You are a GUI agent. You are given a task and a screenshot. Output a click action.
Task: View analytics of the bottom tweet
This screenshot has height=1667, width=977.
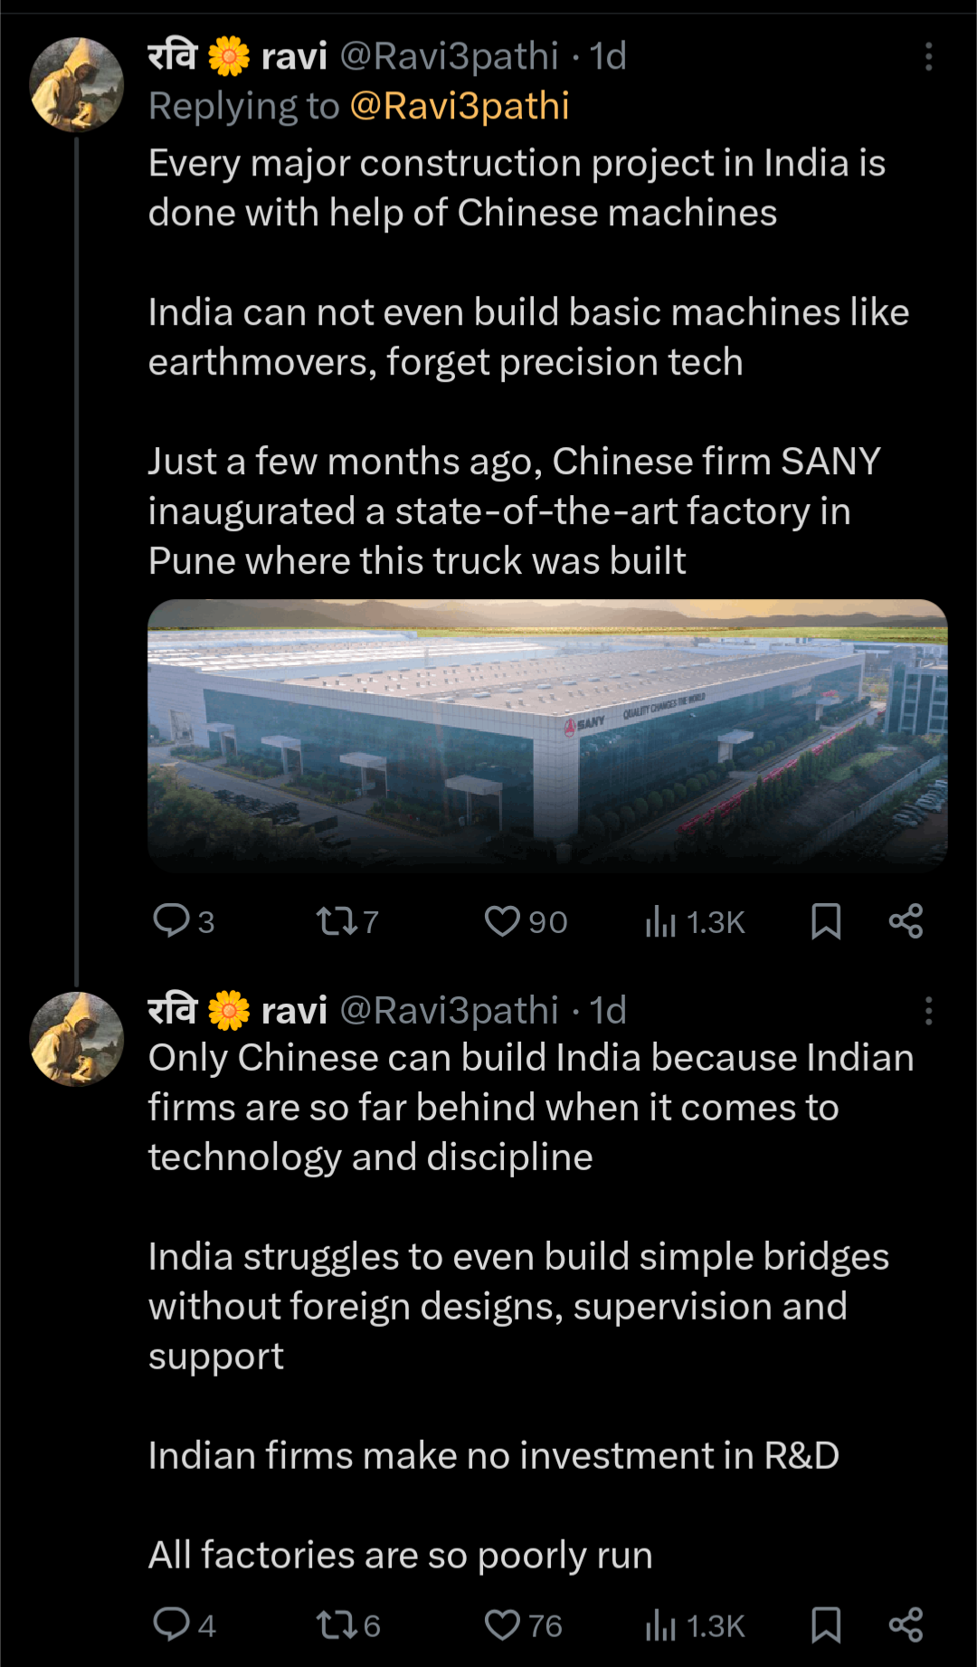(x=661, y=1626)
